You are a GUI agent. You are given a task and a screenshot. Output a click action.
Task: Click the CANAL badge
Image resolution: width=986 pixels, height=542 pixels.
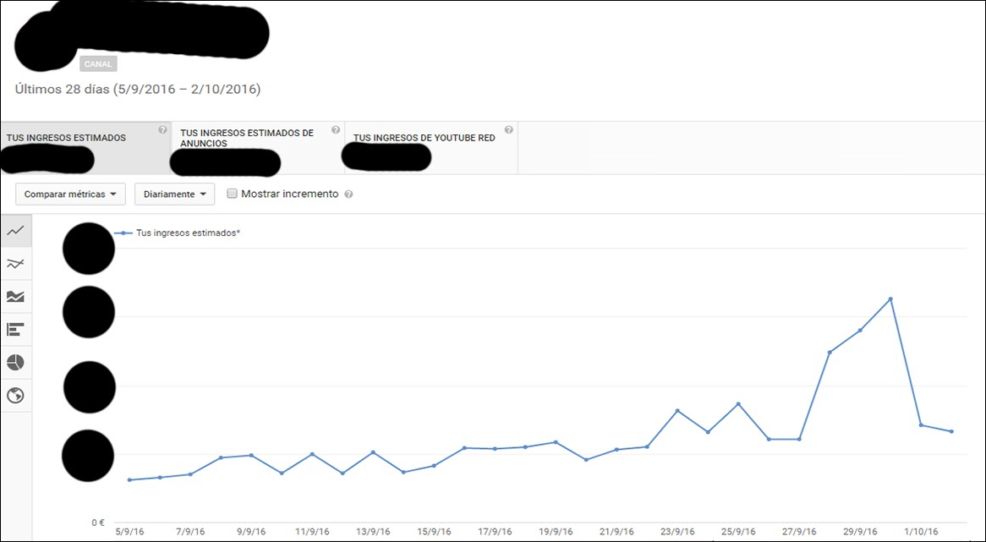(x=98, y=64)
